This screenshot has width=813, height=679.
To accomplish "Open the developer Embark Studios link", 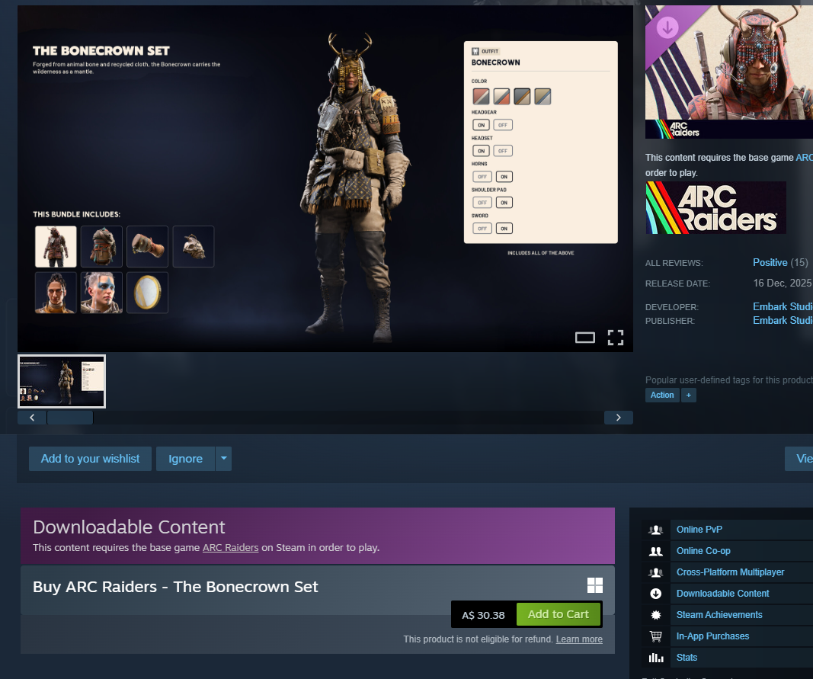I will tap(783, 306).
